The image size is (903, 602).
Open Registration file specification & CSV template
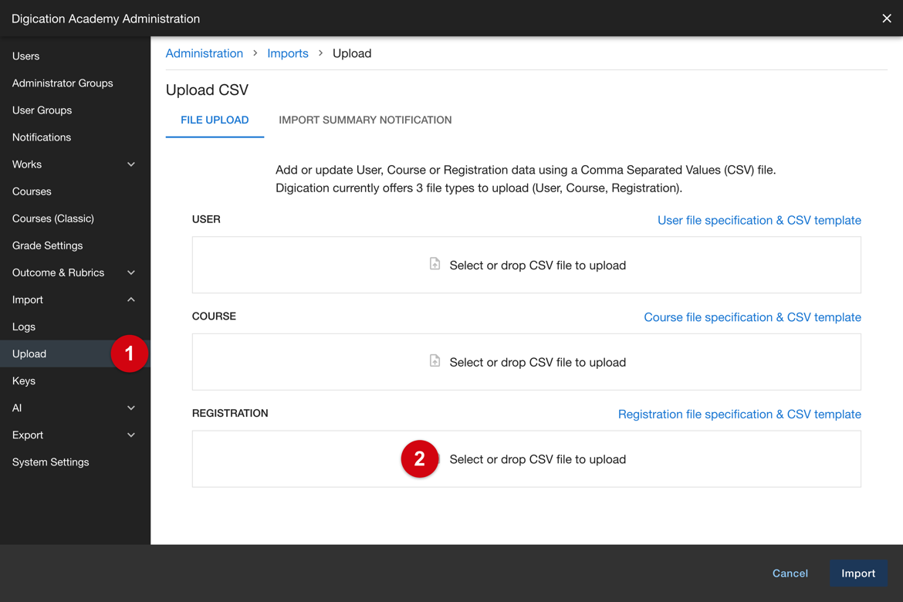[x=739, y=414]
